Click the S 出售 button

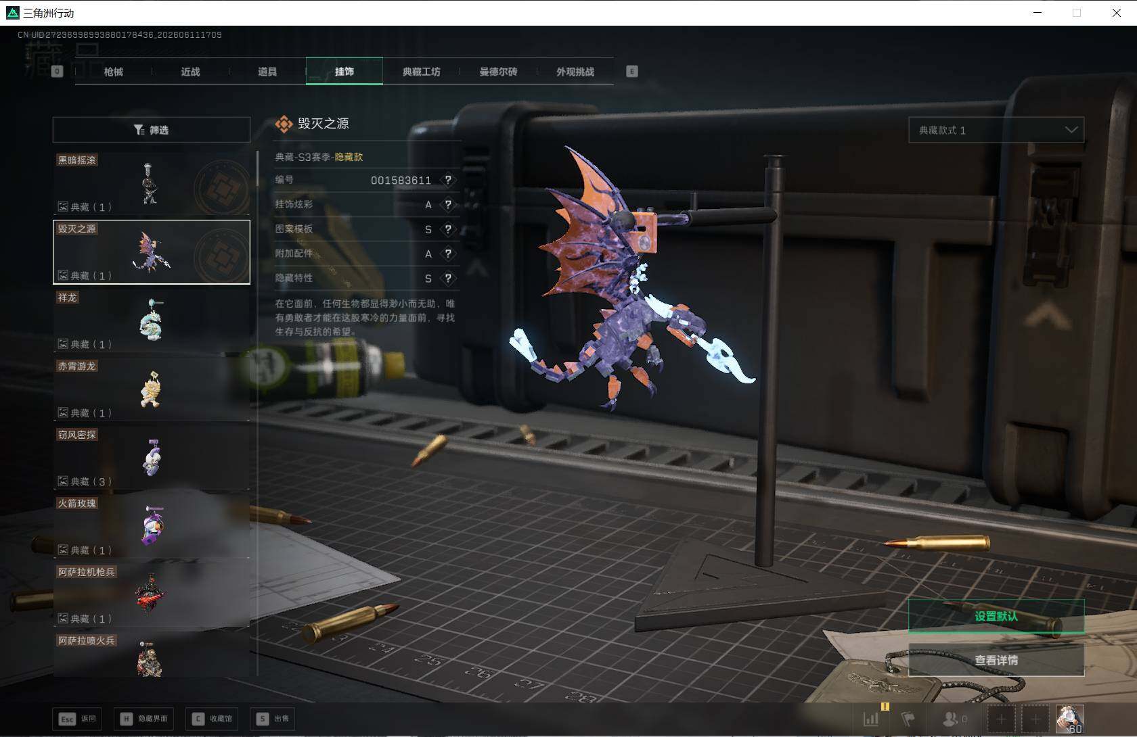273,719
